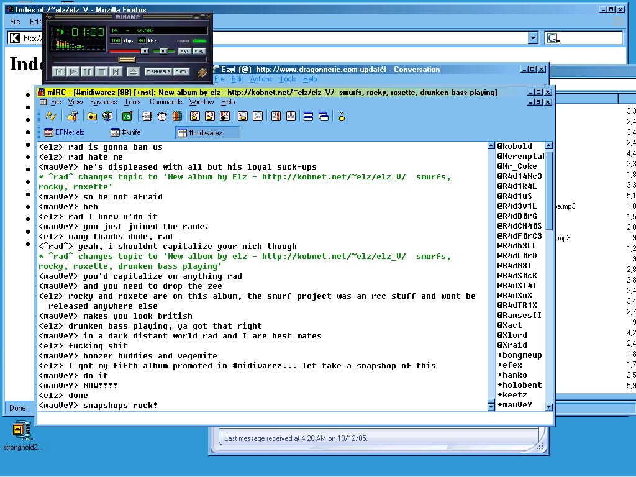636x477 pixels.
Task: Click the About mIRC yellow figure icon
Action: click(342, 117)
